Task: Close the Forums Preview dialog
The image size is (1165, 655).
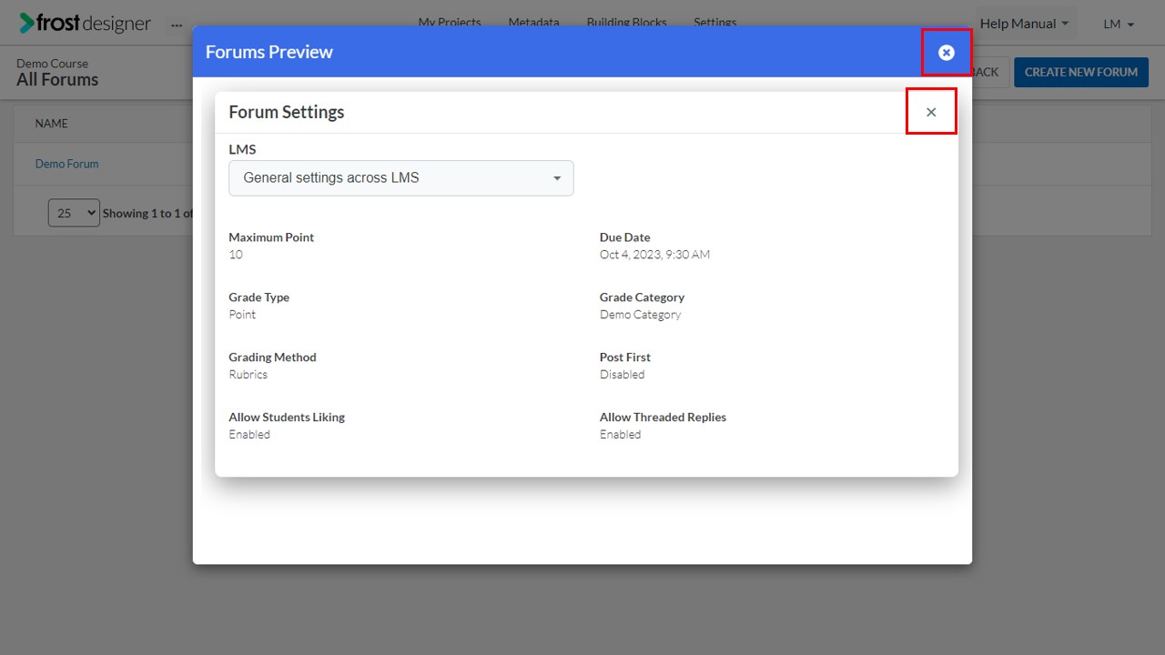Action: (x=947, y=53)
